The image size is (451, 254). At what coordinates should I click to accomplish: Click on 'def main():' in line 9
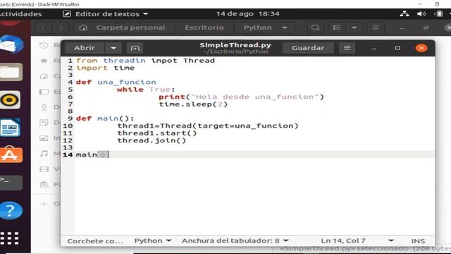pyautogui.click(x=105, y=119)
